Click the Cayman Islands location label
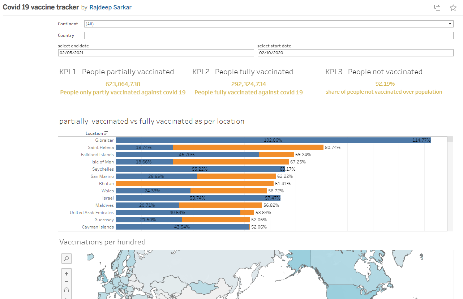This screenshot has height=299, width=463. coord(98,227)
